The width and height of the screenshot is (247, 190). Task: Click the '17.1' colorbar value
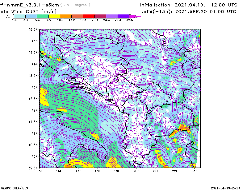point(83,20)
